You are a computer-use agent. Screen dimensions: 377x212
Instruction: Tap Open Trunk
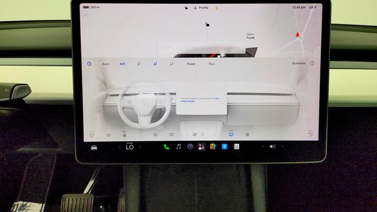click(250, 36)
